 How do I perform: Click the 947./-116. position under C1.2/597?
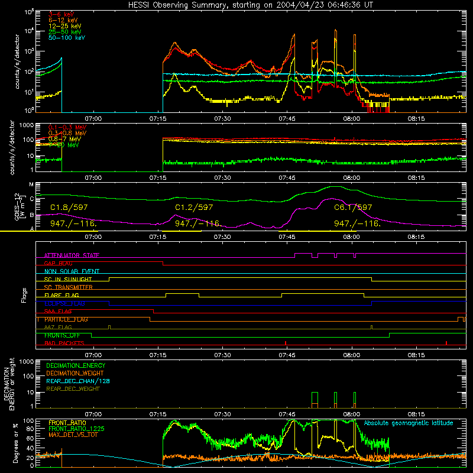coord(198,223)
